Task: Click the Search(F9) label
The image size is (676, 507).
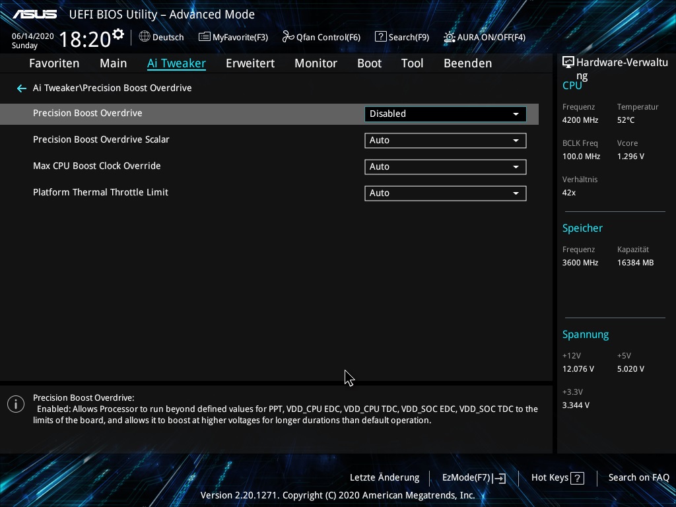Action: pos(409,38)
